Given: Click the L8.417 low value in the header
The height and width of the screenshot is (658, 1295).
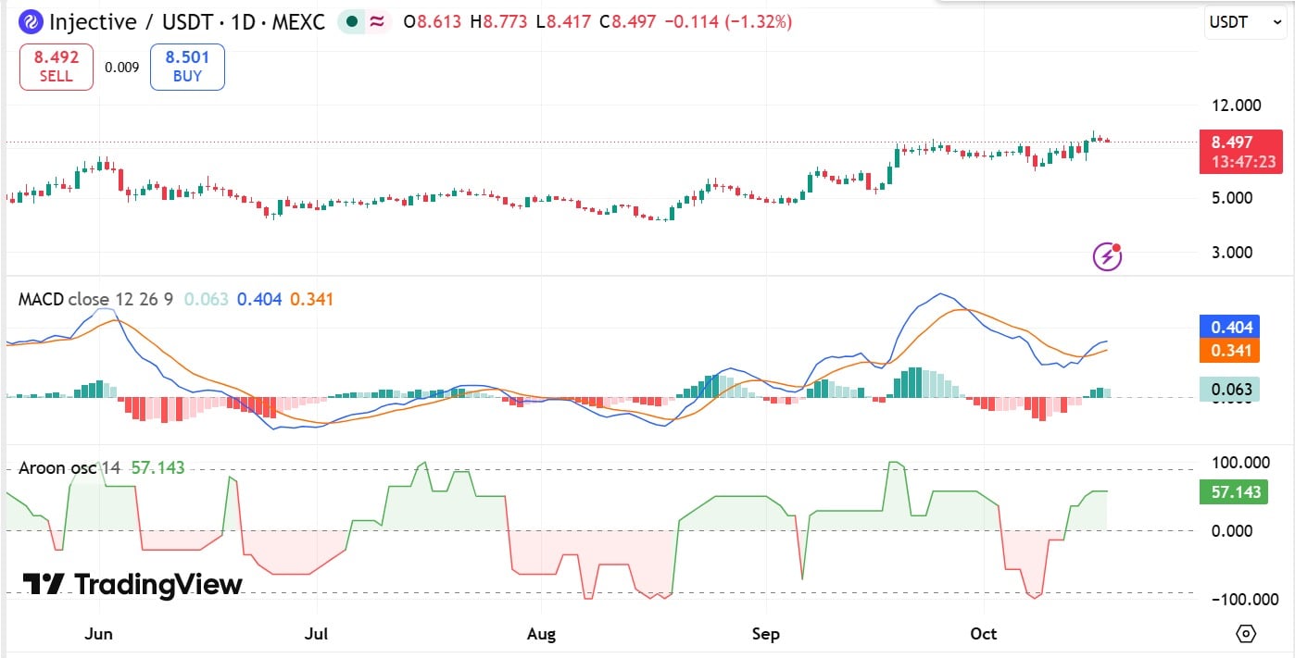Looking at the screenshot, I should point(565,21).
